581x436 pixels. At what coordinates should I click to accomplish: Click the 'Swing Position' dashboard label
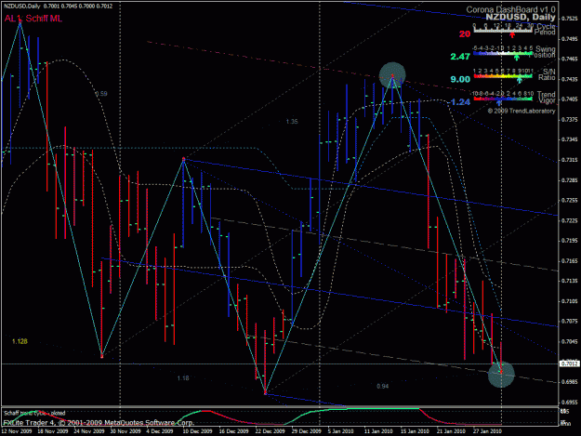544,52
